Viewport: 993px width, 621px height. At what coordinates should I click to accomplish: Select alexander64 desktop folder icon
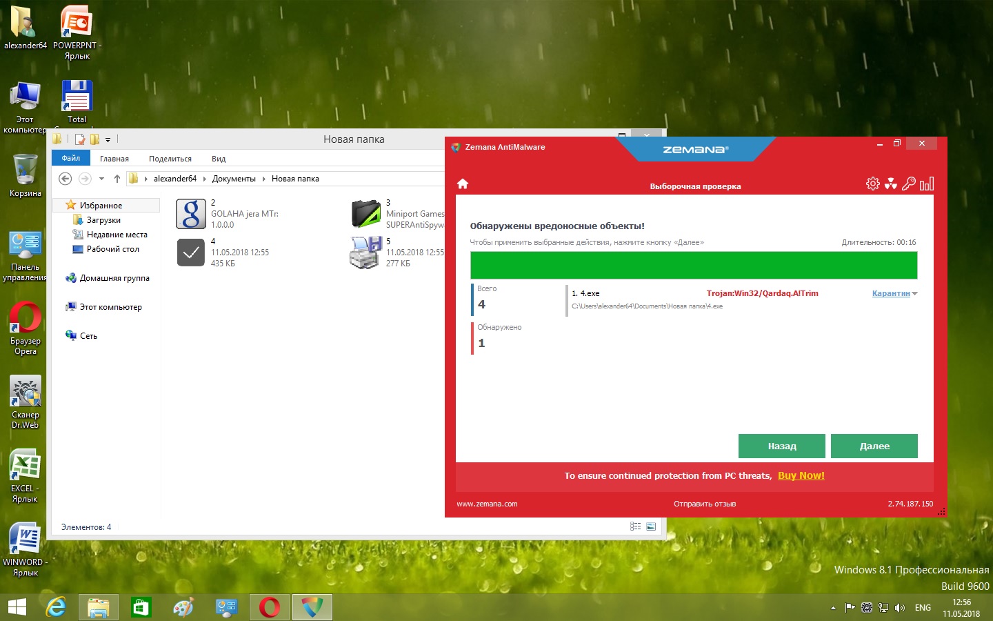point(26,28)
